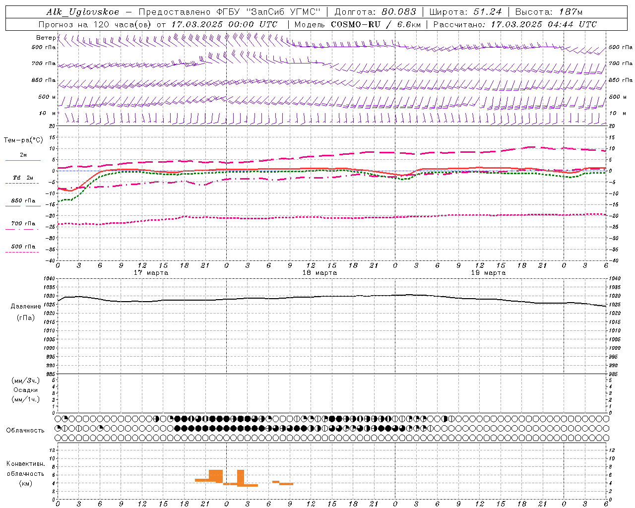Click the '(мм/1ч.)' precipitation unit label
The width and height of the screenshot is (635, 508).
coord(26,399)
